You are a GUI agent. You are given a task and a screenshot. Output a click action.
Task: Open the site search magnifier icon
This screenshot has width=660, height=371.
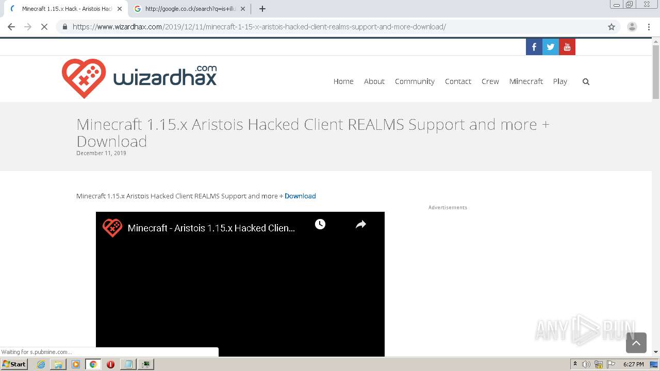586,81
